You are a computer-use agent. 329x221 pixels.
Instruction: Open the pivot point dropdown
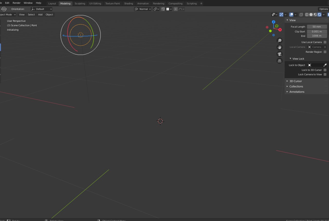click(156, 9)
